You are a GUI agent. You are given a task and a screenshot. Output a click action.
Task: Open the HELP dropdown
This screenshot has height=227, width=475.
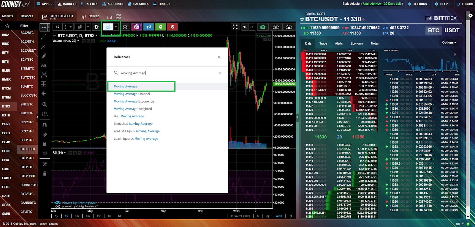[443, 4]
